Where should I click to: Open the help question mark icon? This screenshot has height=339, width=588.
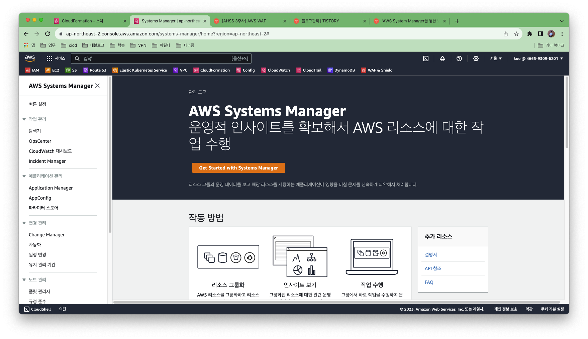pos(459,59)
